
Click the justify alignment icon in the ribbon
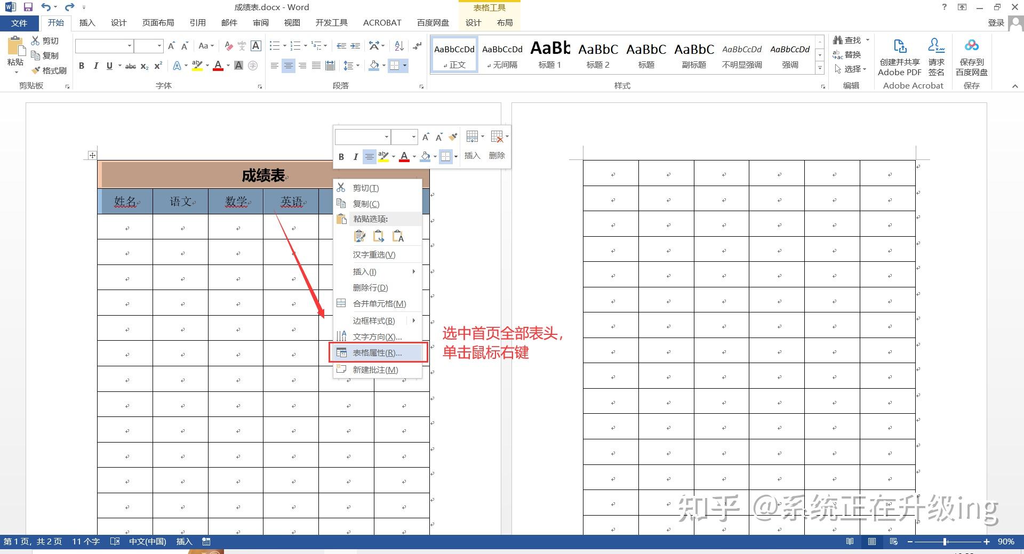click(x=316, y=66)
